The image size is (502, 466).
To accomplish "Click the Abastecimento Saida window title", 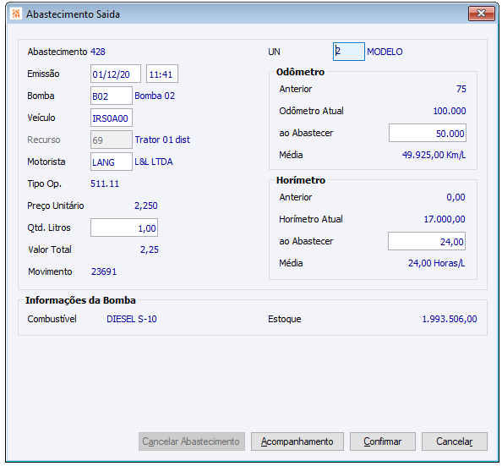I will coord(73,14).
